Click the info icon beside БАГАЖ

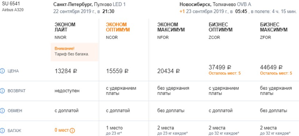pos(2,131)
